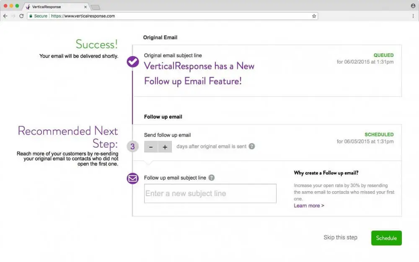Click 'Send follow up email' label
The width and height of the screenshot is (419, 262).
(x=168, y=135)
